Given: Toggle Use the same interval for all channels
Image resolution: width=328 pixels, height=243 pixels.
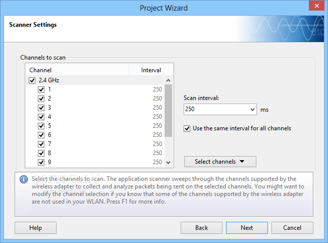Looking at the screenshot, I should point(187,128).
